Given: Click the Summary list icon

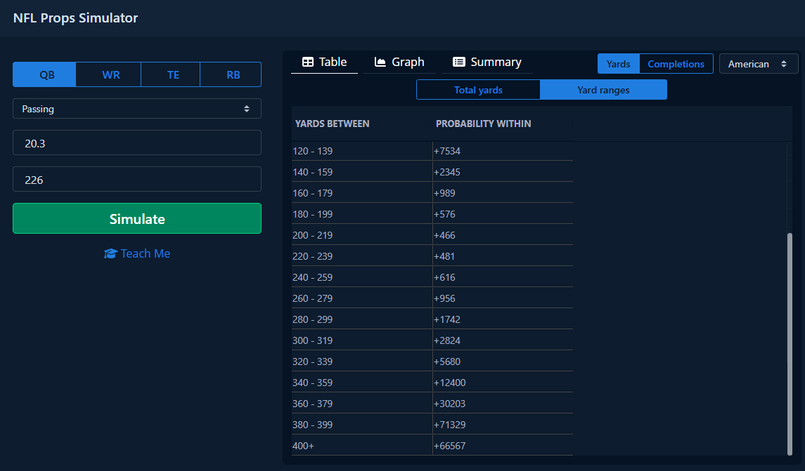Looking at the screenshot, I should (x=459, y=62).
